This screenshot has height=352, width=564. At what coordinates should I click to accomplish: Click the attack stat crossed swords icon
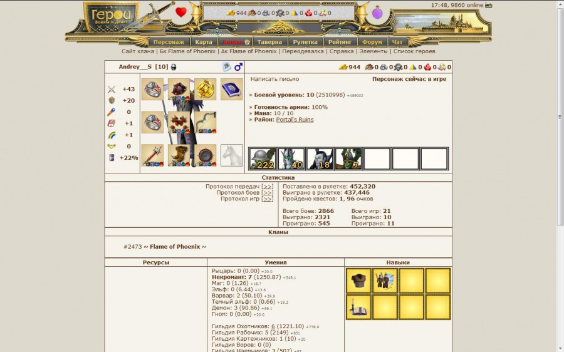[112, 89]
